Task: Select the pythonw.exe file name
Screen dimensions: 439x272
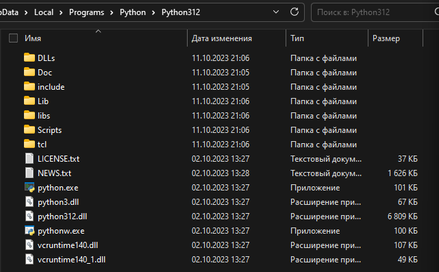Action: pos(61,231)
